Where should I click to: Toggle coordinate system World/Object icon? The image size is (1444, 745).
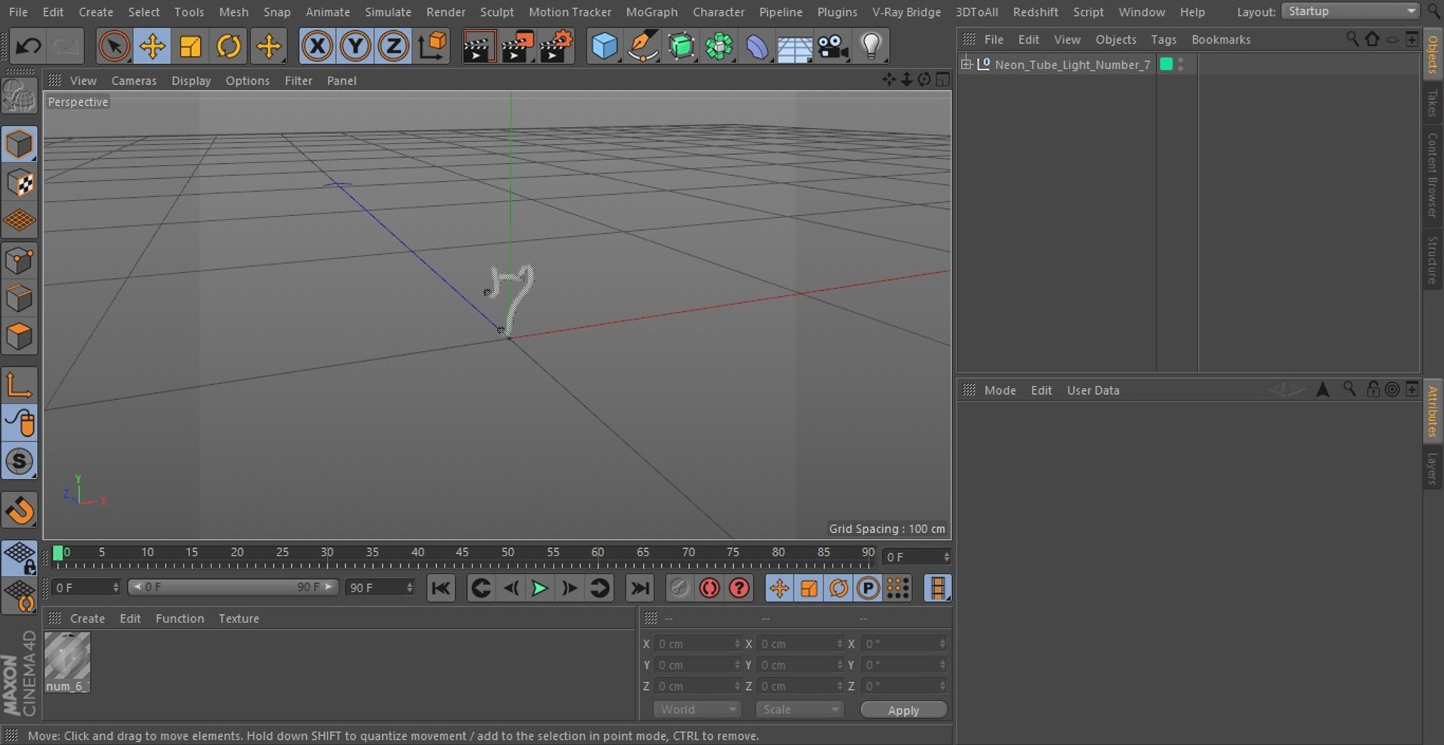[x=432, y=47]
